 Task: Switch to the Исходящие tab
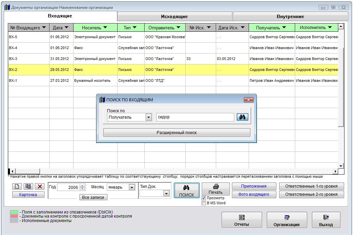click(x=174, y=16)
